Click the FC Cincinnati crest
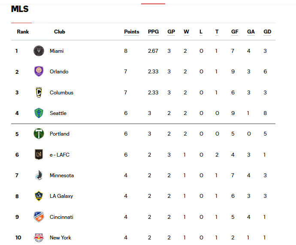This screenshot has height=245, width=296. (39, 217)
